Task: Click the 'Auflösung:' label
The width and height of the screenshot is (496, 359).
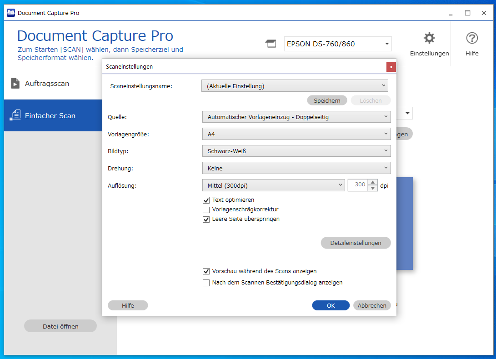Action: pos(122,186)
